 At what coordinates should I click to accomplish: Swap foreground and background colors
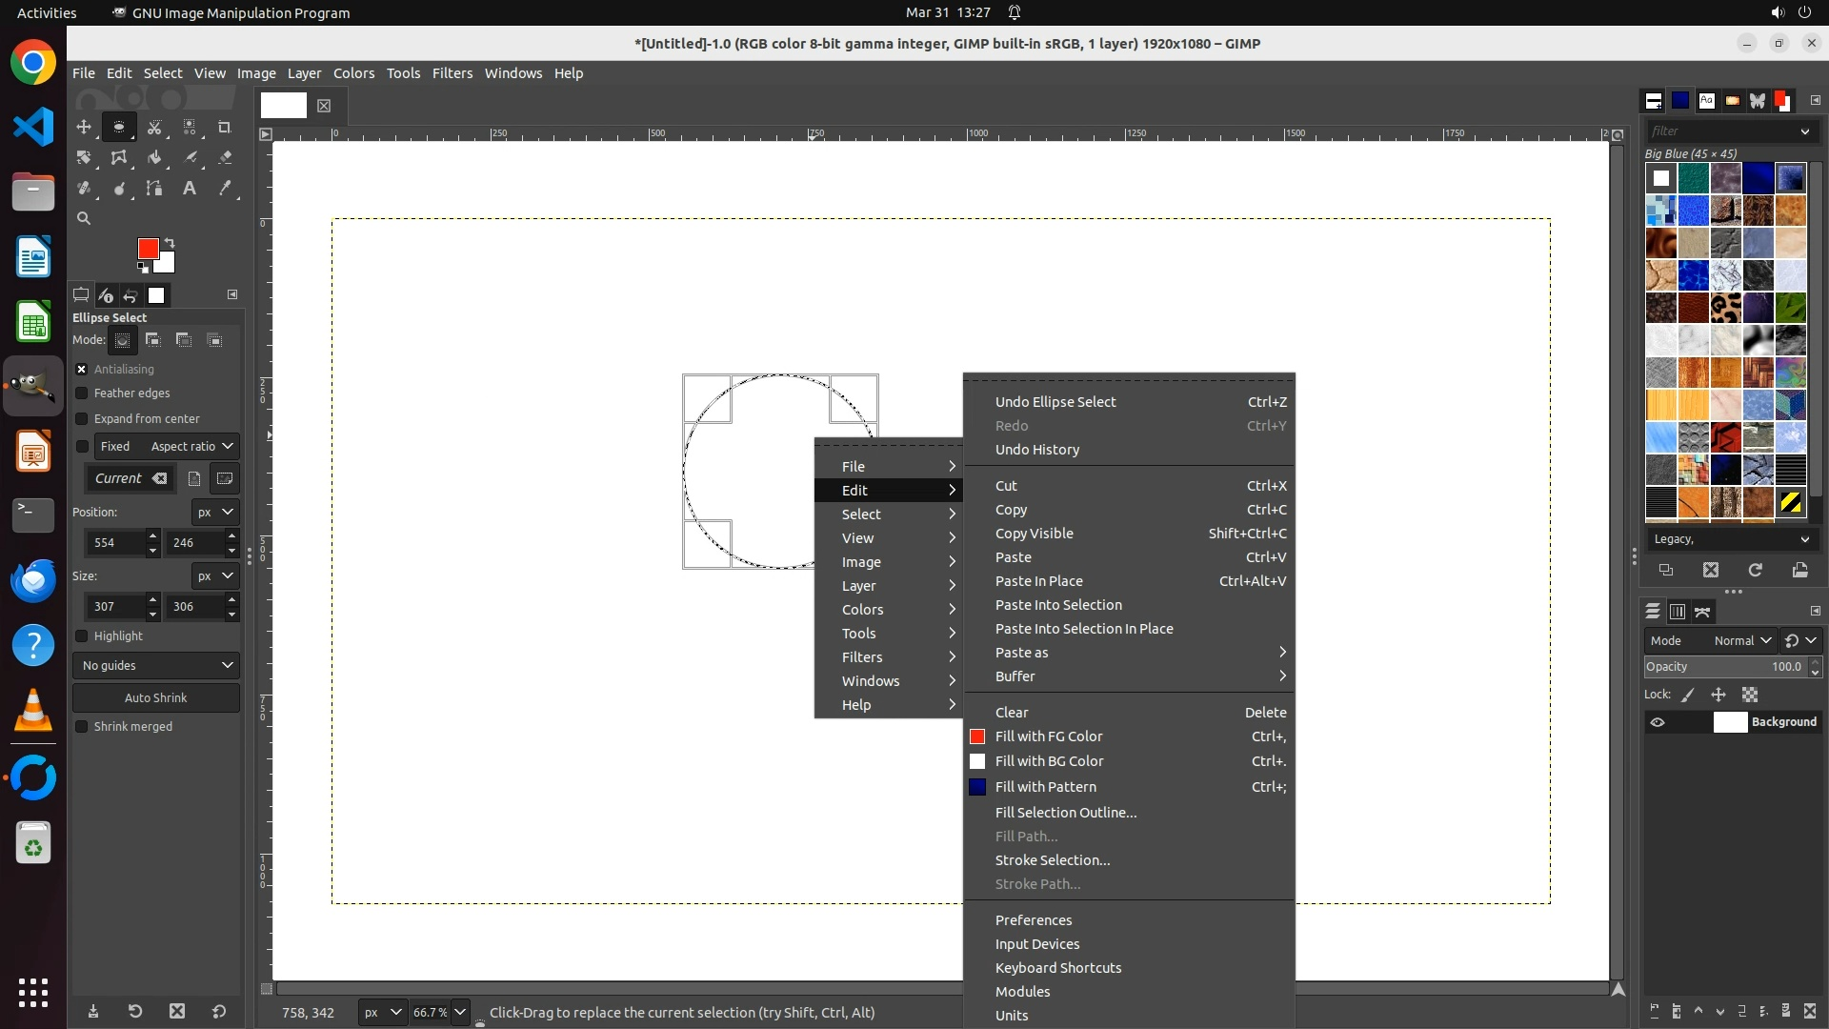[x=170, y=242]
